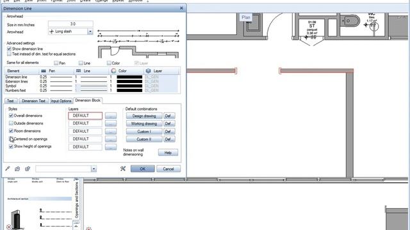Screen dimensions: 410x230
Task: Click the Plan tab in the drawing
Action: point(246,17)
